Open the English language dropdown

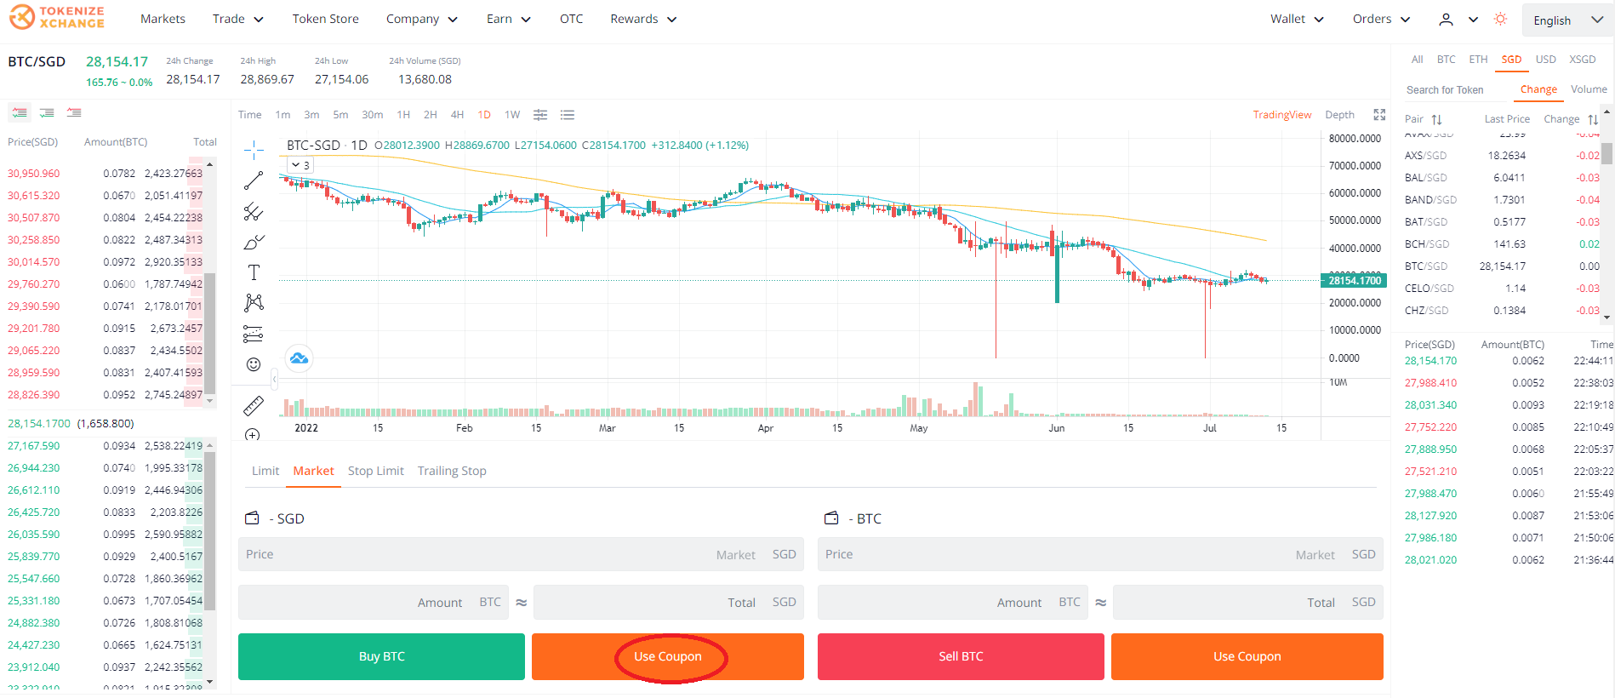tap(1567, 20)
